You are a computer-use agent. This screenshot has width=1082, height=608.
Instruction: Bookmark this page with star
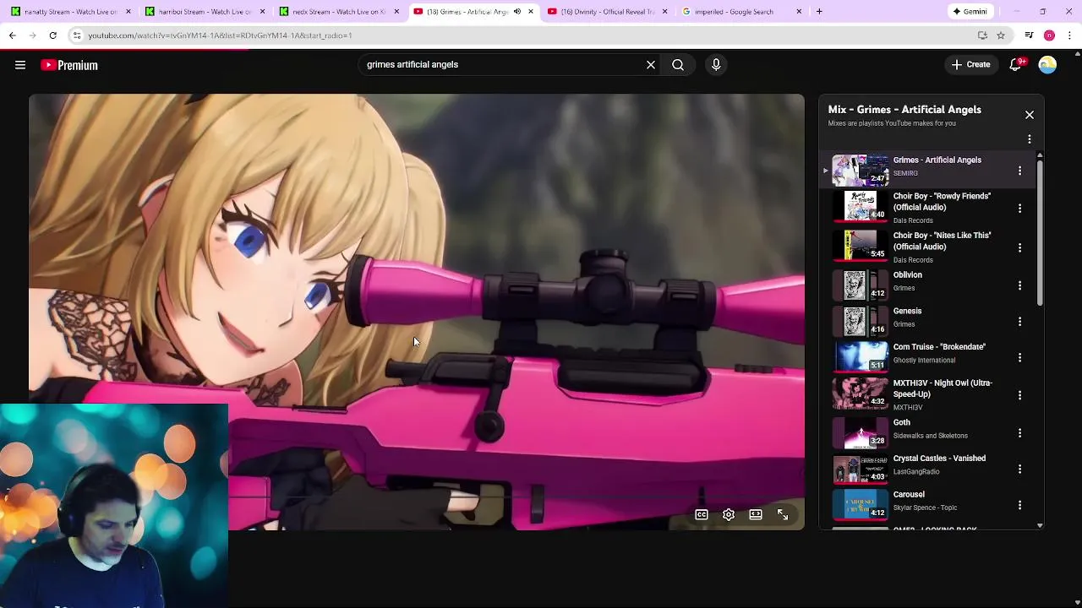[1001, 35]
